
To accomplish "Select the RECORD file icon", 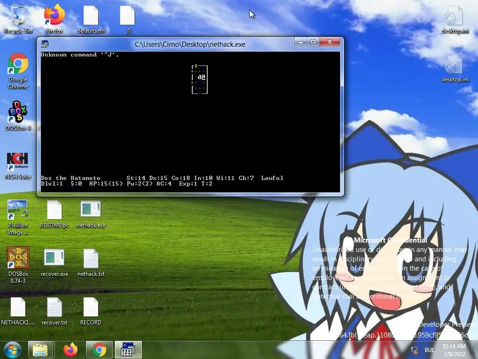I will [x=91, y=311].
